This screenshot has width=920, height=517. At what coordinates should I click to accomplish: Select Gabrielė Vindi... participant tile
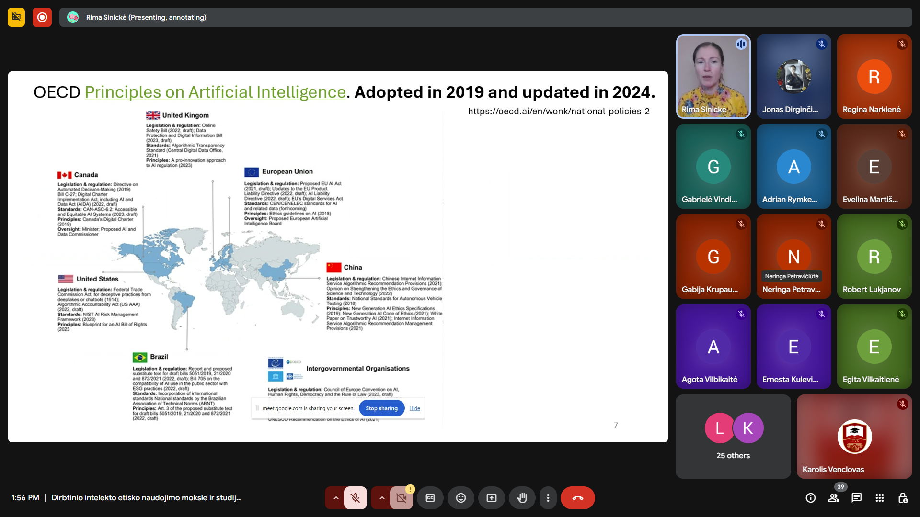tap(713, 167)
